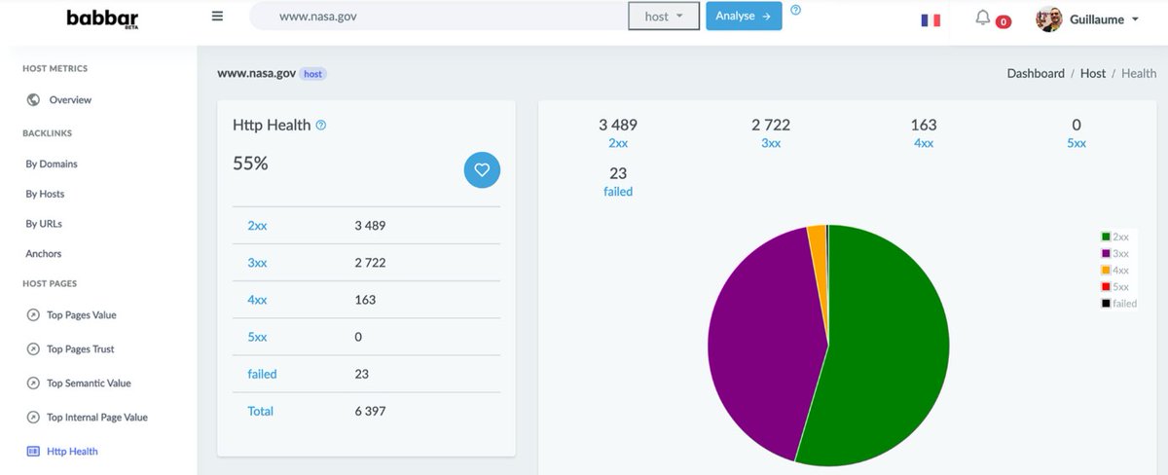Toggle orange 4xx legend swatch
Image resolution: width=1168 pixels, height=475 pixels.
pos(1106,270)
